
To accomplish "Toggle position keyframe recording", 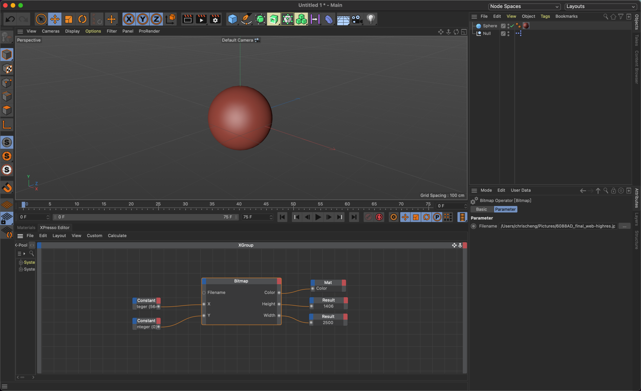I will point(405,217).
